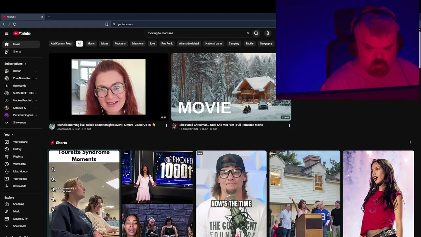Go to Home in the sidebar
The height and width of the screenshot is (237, 421).
coord(21,44)
